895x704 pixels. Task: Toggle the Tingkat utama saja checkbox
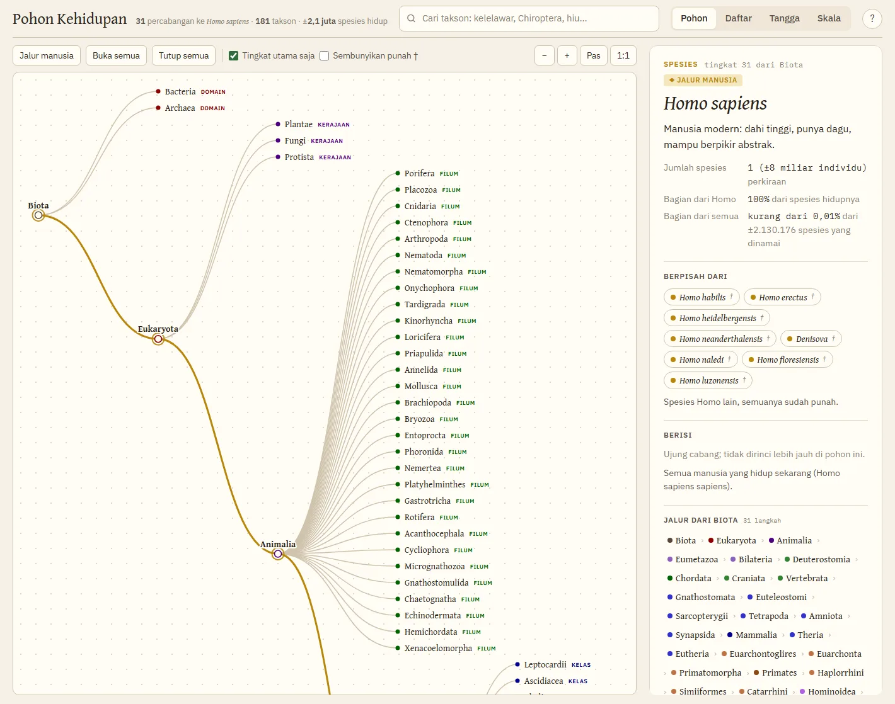click(x=234, y=55)
